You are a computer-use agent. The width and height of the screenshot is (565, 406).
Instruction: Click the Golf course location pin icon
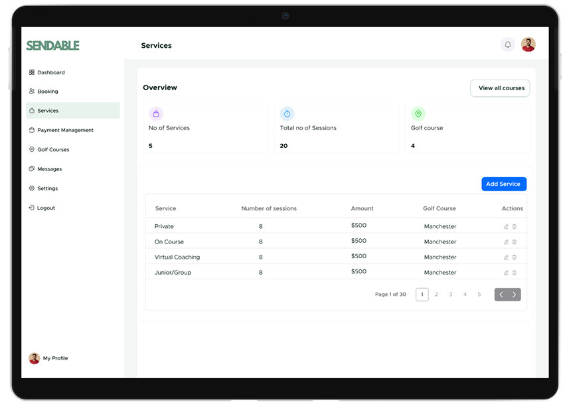pos(418,113)
